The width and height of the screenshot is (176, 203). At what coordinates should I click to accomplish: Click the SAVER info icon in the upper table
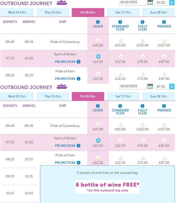click(x=98, y=22)
